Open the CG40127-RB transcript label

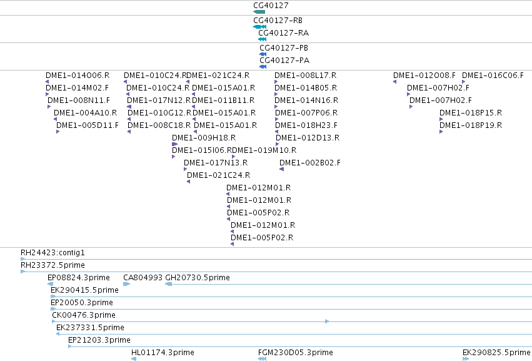[x=278, y=21]
